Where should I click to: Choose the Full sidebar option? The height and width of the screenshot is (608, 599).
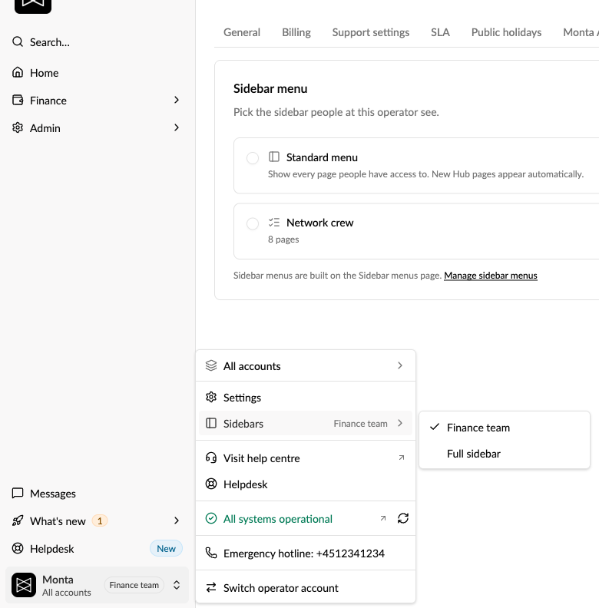[x=505, y=453]
